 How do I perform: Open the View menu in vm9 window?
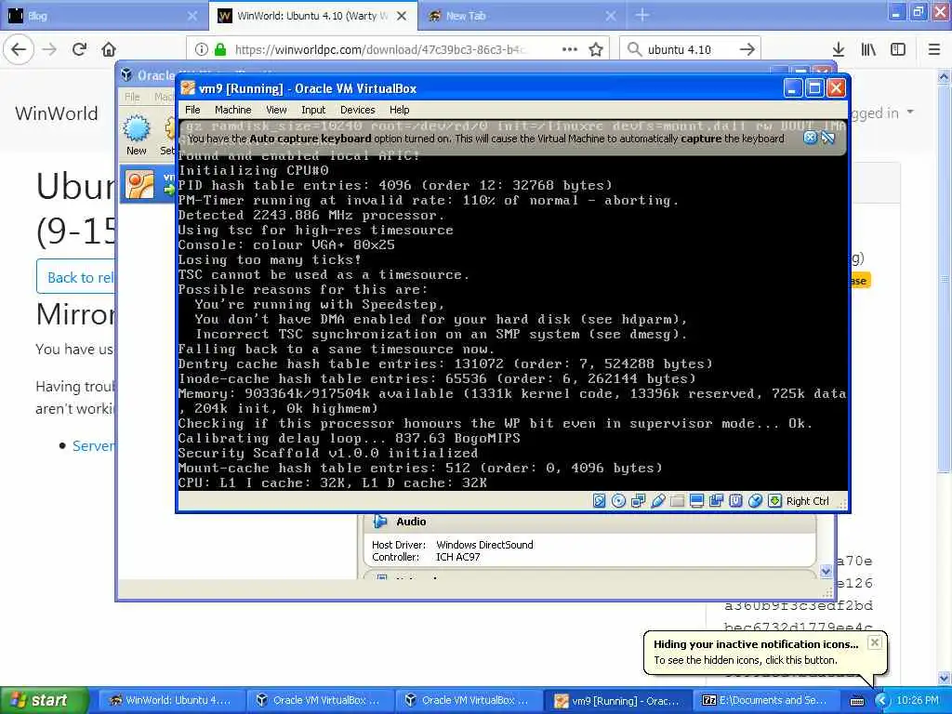276,110
